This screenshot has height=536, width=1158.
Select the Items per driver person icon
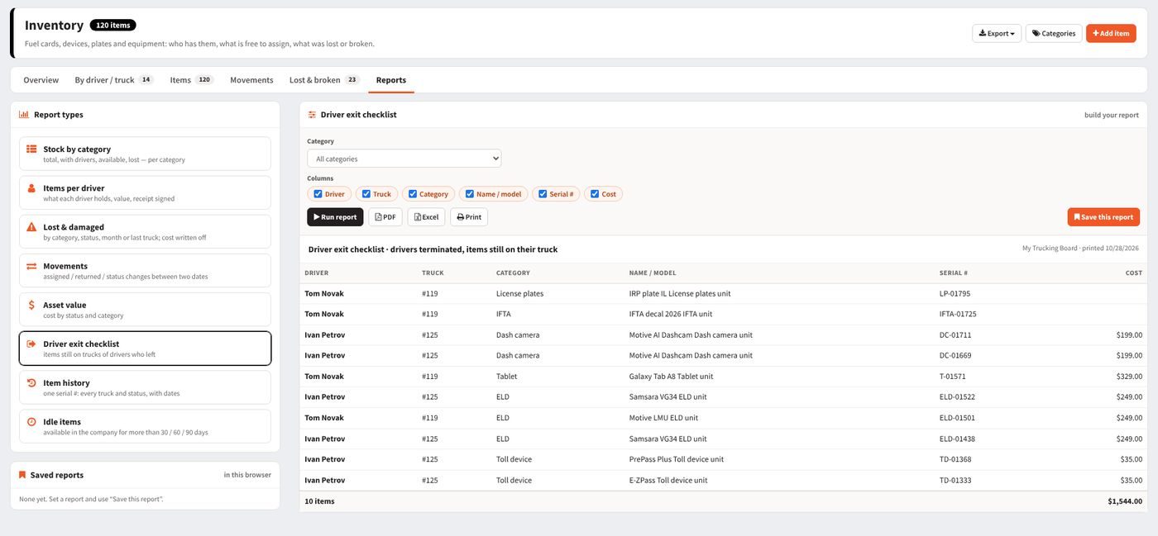tap(31, 188)
